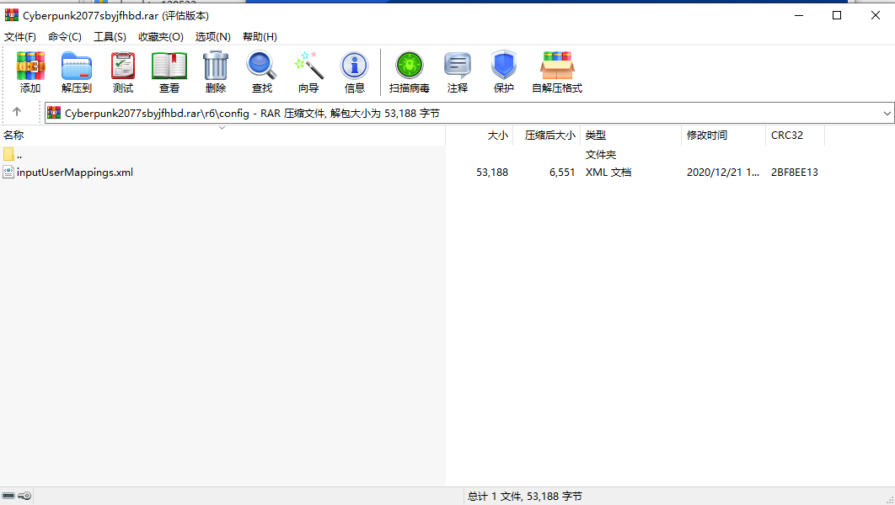The height and width of the screenshot is (505, 895).
Task: Select the inputUserMappings.xml file icon
Action: 8,173
